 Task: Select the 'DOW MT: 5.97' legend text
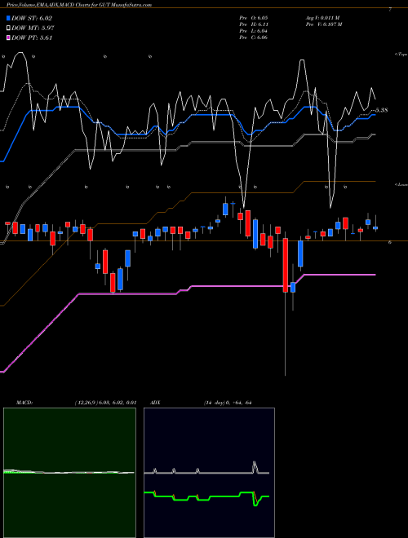point(33,29)
